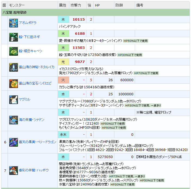Click the fire 火 attribute cell
Image resolution: width=191 pixels, height=189 pixels.
coord(63,80)
